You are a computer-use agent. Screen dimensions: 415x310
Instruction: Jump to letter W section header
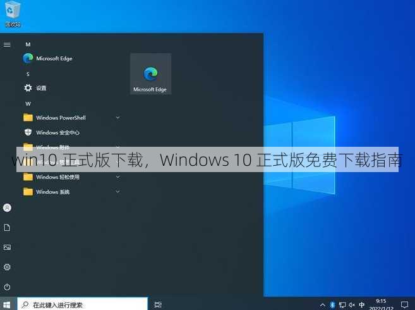click(28, 104)
